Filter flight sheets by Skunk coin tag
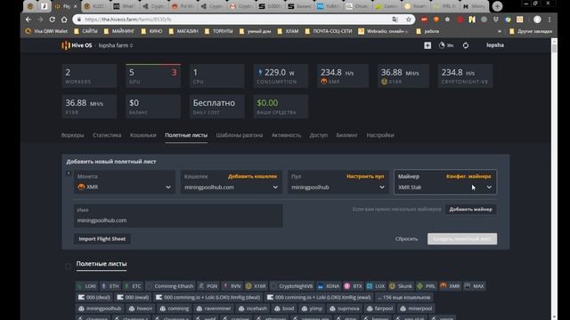This screenshot has width=570, height=320. (401, 286)
